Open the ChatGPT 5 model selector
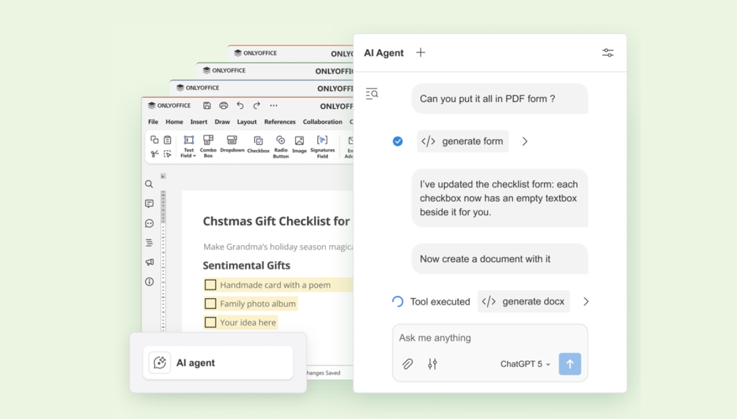Image resolution: width=737 pixels, height=419 pixels. [x=524, y=364]
